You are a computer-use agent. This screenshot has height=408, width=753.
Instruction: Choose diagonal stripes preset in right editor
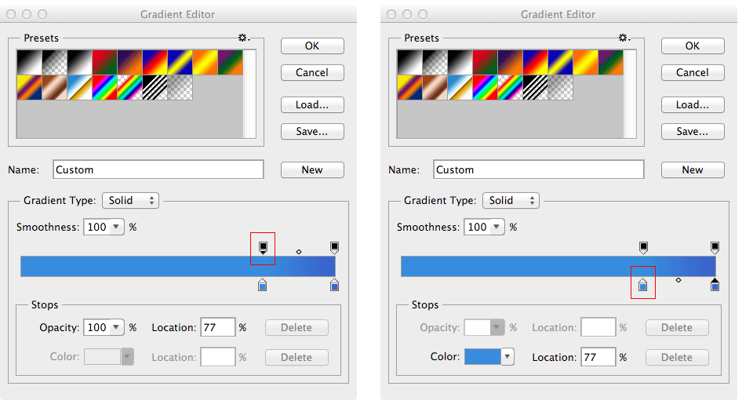click(x=535, y=87)
